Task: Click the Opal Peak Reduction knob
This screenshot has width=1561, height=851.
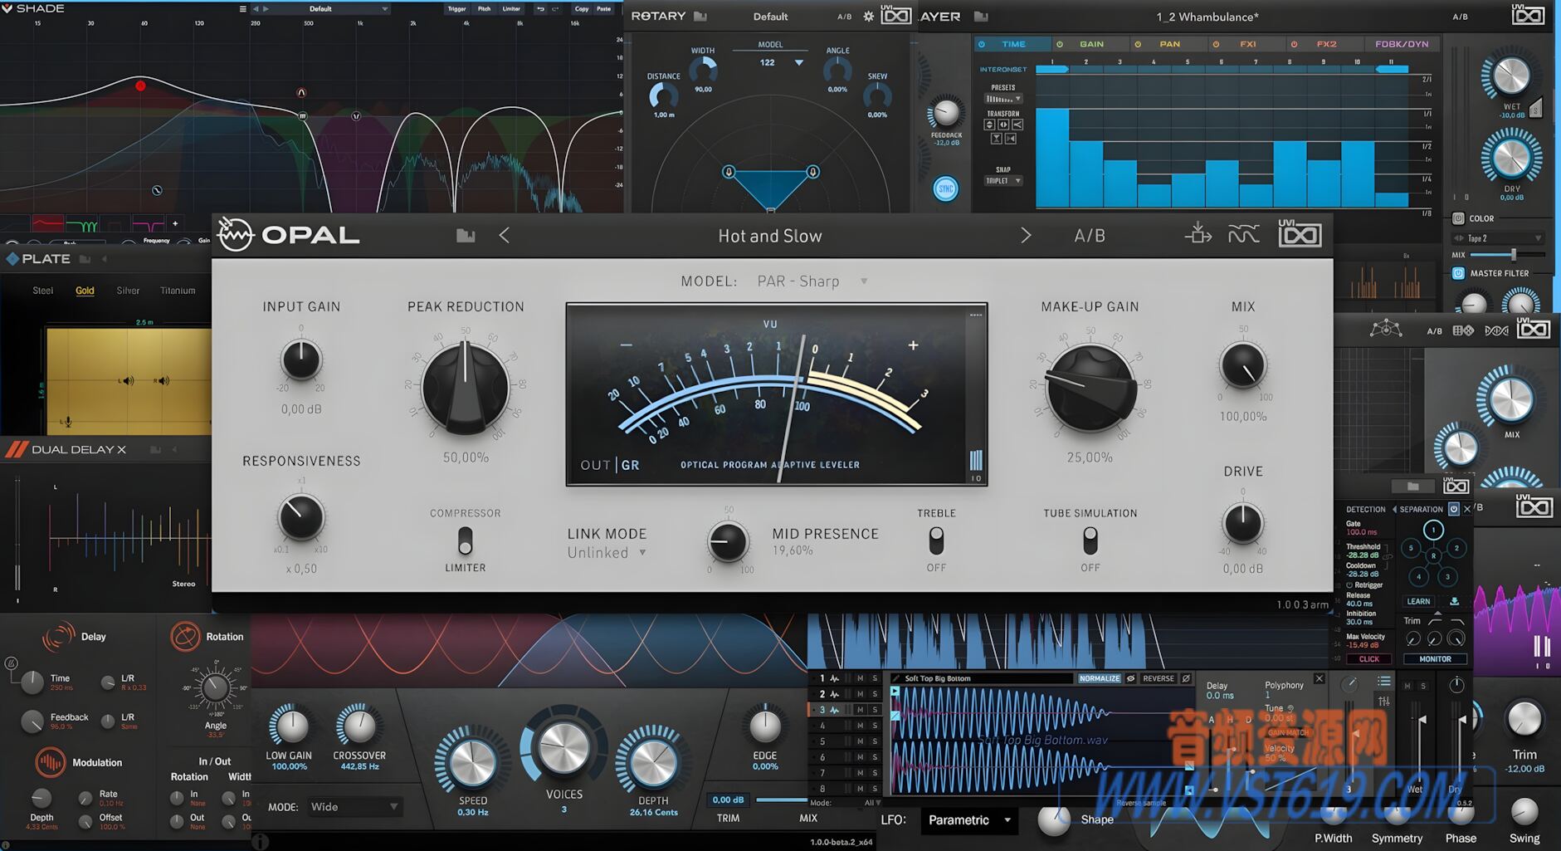Action: (465, 389)
